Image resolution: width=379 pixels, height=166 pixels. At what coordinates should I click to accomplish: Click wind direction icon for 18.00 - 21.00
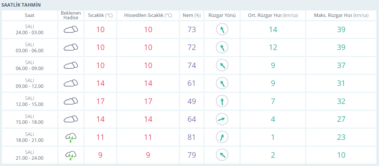[222, 137]
